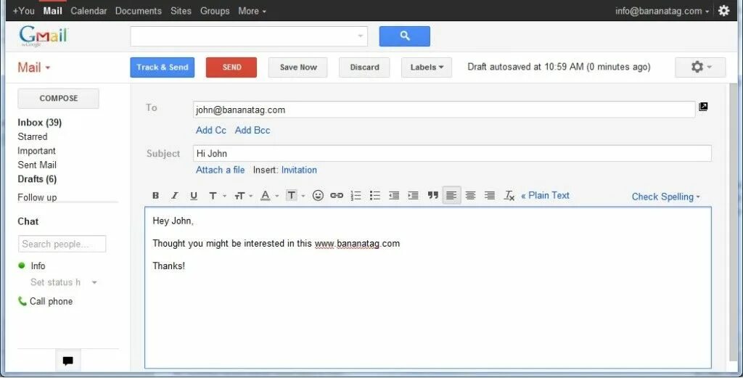
Task: Align text to the left
Action: 451,195
